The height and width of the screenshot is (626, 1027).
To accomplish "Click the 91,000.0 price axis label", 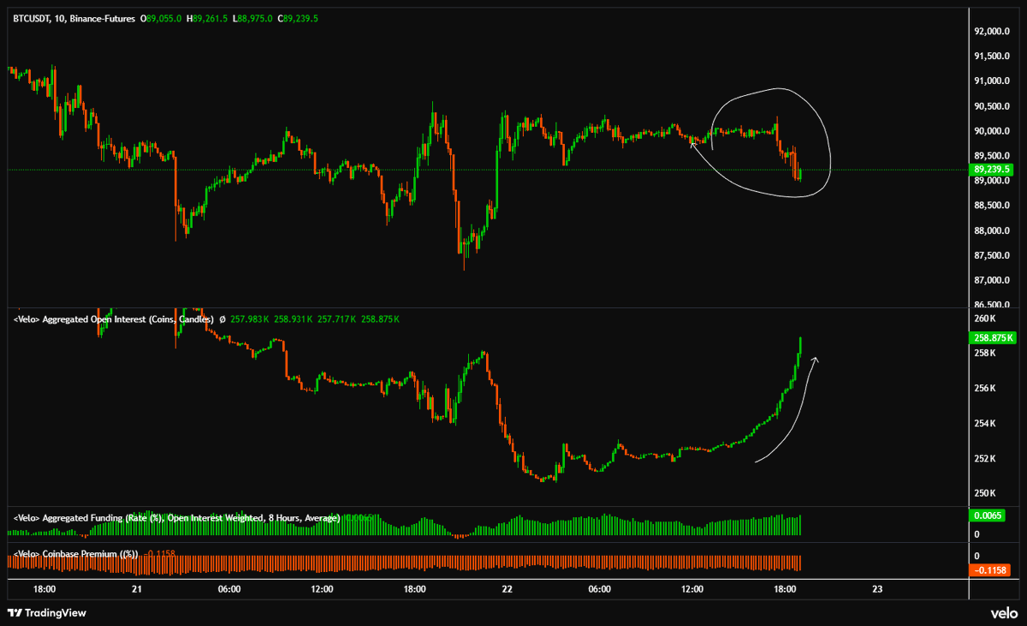I will pos(993,81).
